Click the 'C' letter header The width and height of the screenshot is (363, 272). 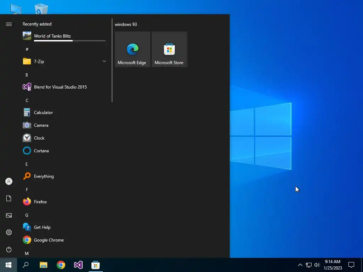(27, 100)
